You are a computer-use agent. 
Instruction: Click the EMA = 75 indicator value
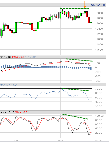tap(18, 57)
